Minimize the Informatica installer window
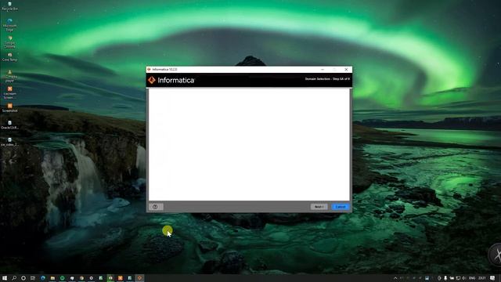 tap(323, 70)
